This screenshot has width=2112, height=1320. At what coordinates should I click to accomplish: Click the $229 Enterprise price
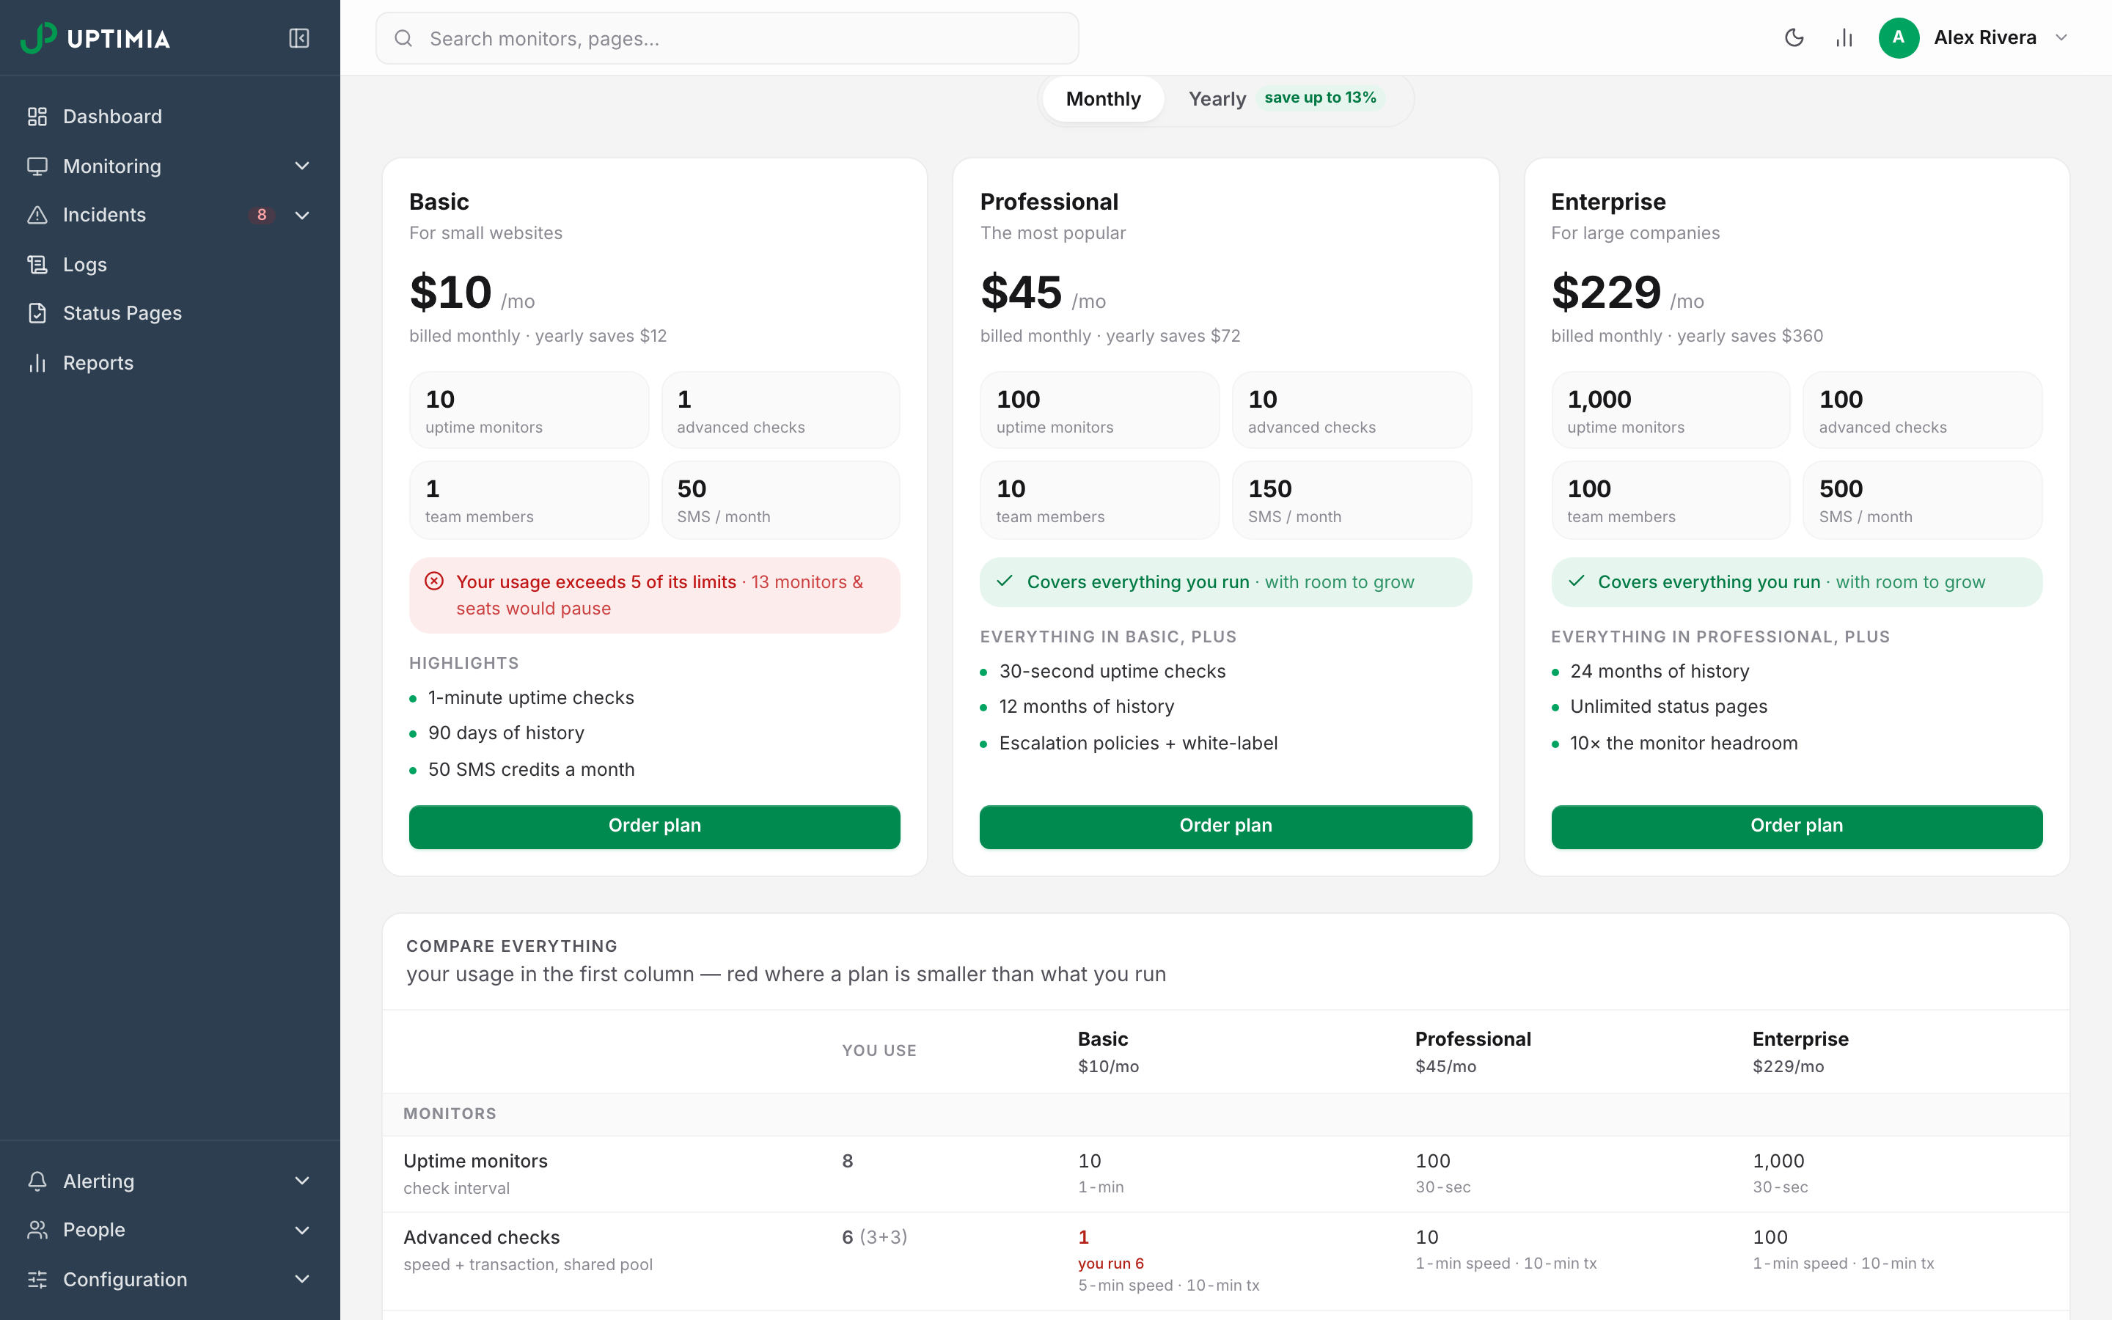[1606, 293]
